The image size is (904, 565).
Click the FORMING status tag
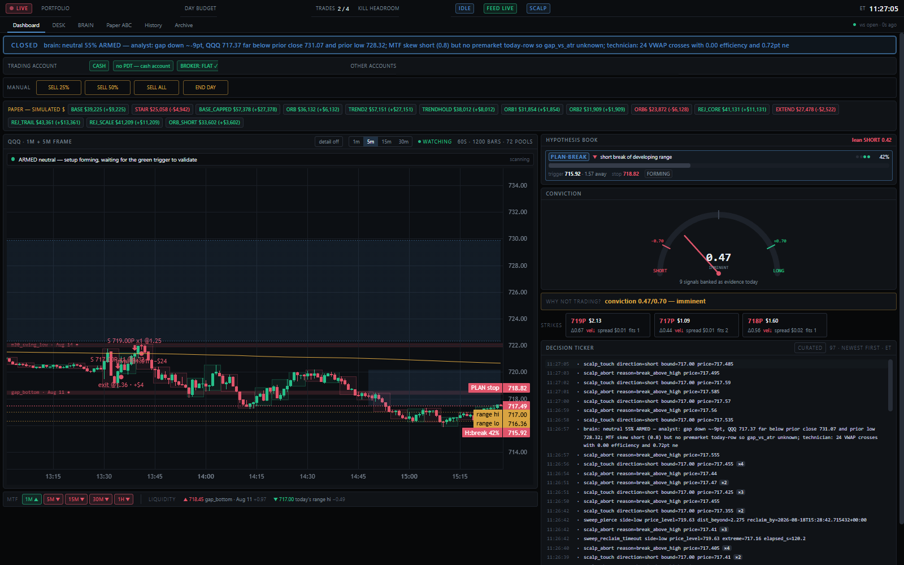pos(658,174)
